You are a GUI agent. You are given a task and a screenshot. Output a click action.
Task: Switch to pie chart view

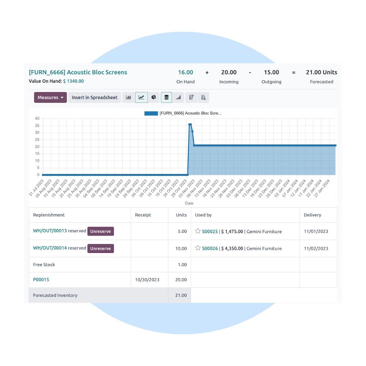(154, 97)
